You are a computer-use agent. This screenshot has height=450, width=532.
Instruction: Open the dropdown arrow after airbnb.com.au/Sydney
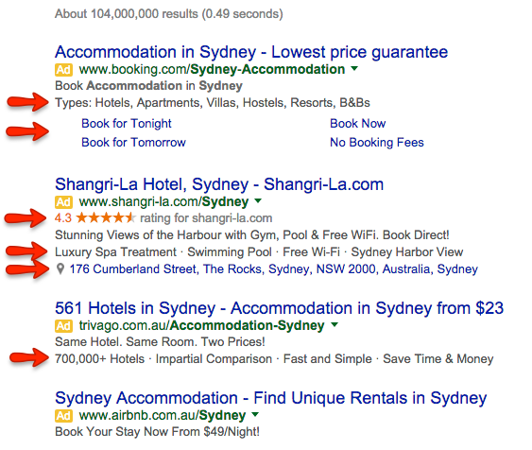tap(255, 414)
